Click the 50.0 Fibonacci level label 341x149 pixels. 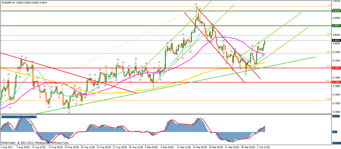tap(329, 66)
